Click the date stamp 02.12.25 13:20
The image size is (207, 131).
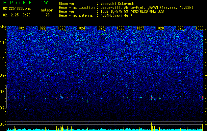(17, 15)
